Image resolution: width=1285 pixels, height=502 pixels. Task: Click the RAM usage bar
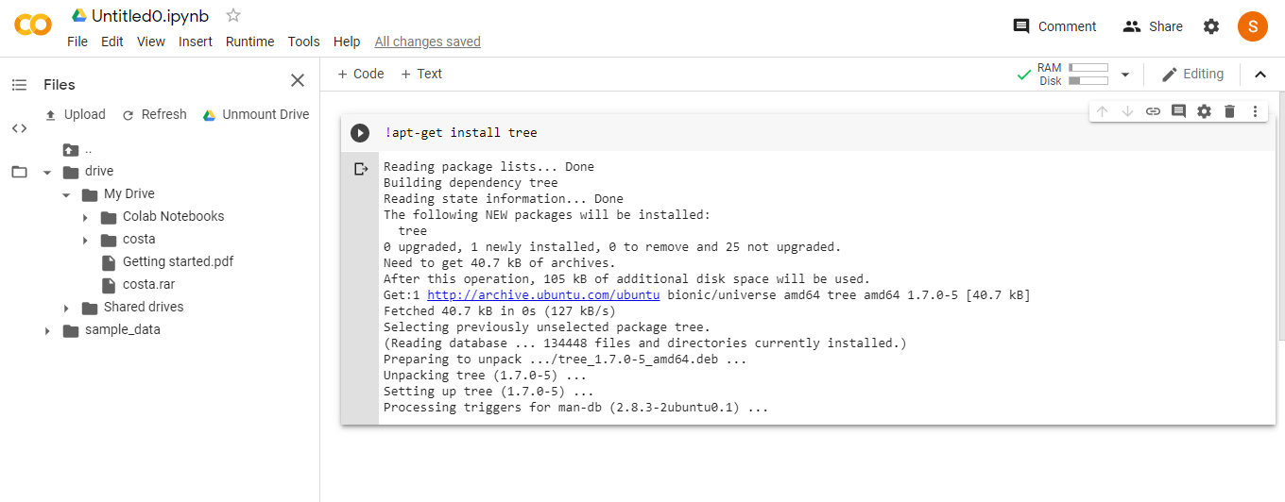coord(1088,68)
